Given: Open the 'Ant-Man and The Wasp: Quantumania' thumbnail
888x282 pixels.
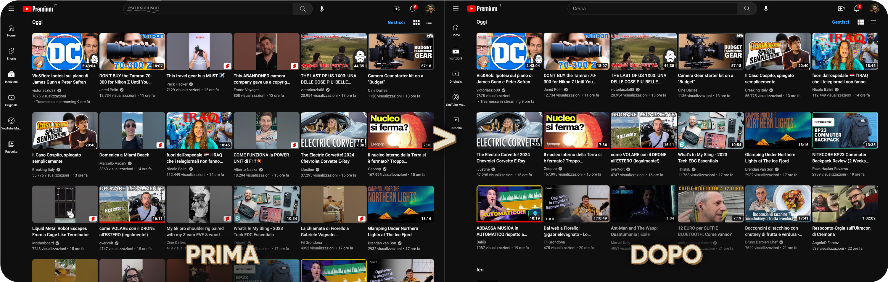Looking at the screenshot, I should pyautogui.click(x=644, y=204).
